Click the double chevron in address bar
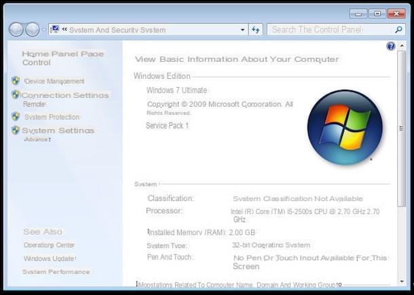The height and width of the screenshot is (295, 414). [64, 29]
